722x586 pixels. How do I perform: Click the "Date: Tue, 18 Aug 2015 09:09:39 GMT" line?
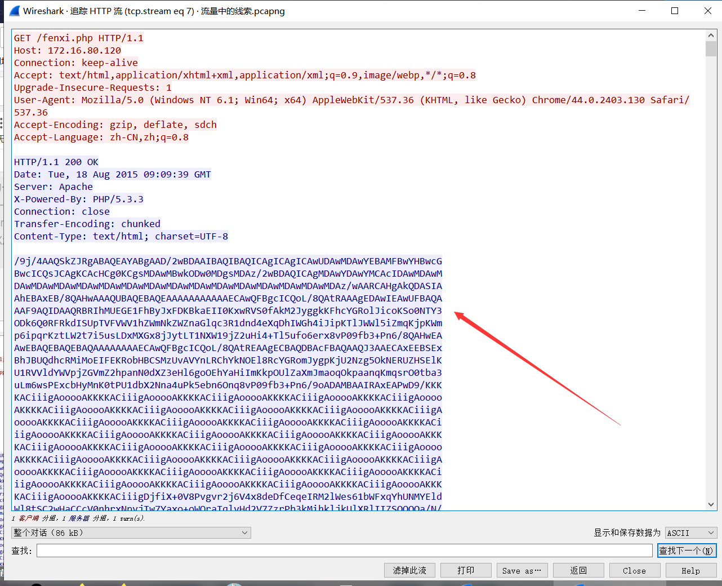(113, 174)
